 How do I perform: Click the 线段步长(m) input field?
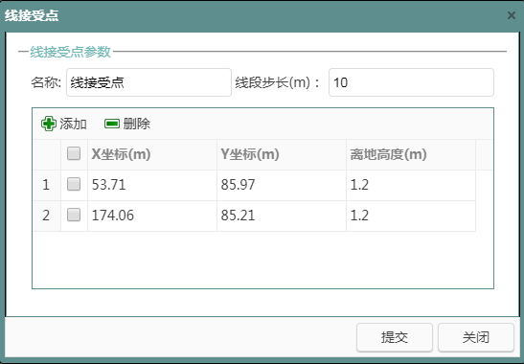(411, 82)
